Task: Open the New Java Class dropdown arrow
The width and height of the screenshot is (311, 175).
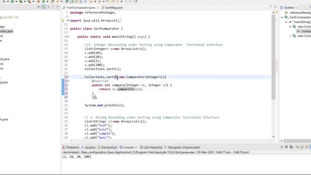Action: coord(48,1)
